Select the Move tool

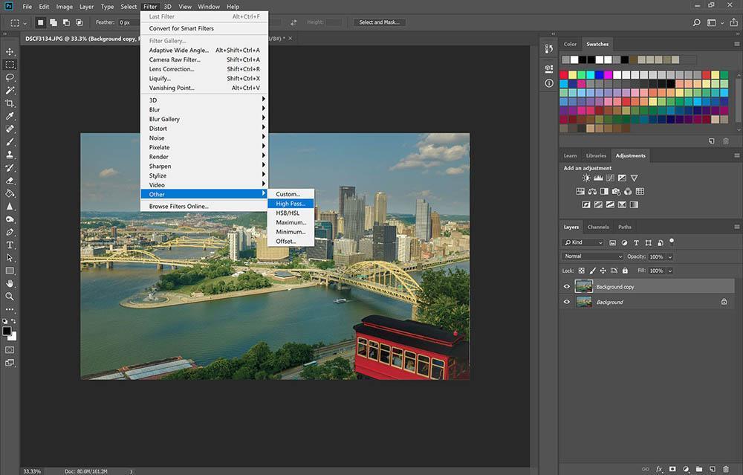point(10,51)
